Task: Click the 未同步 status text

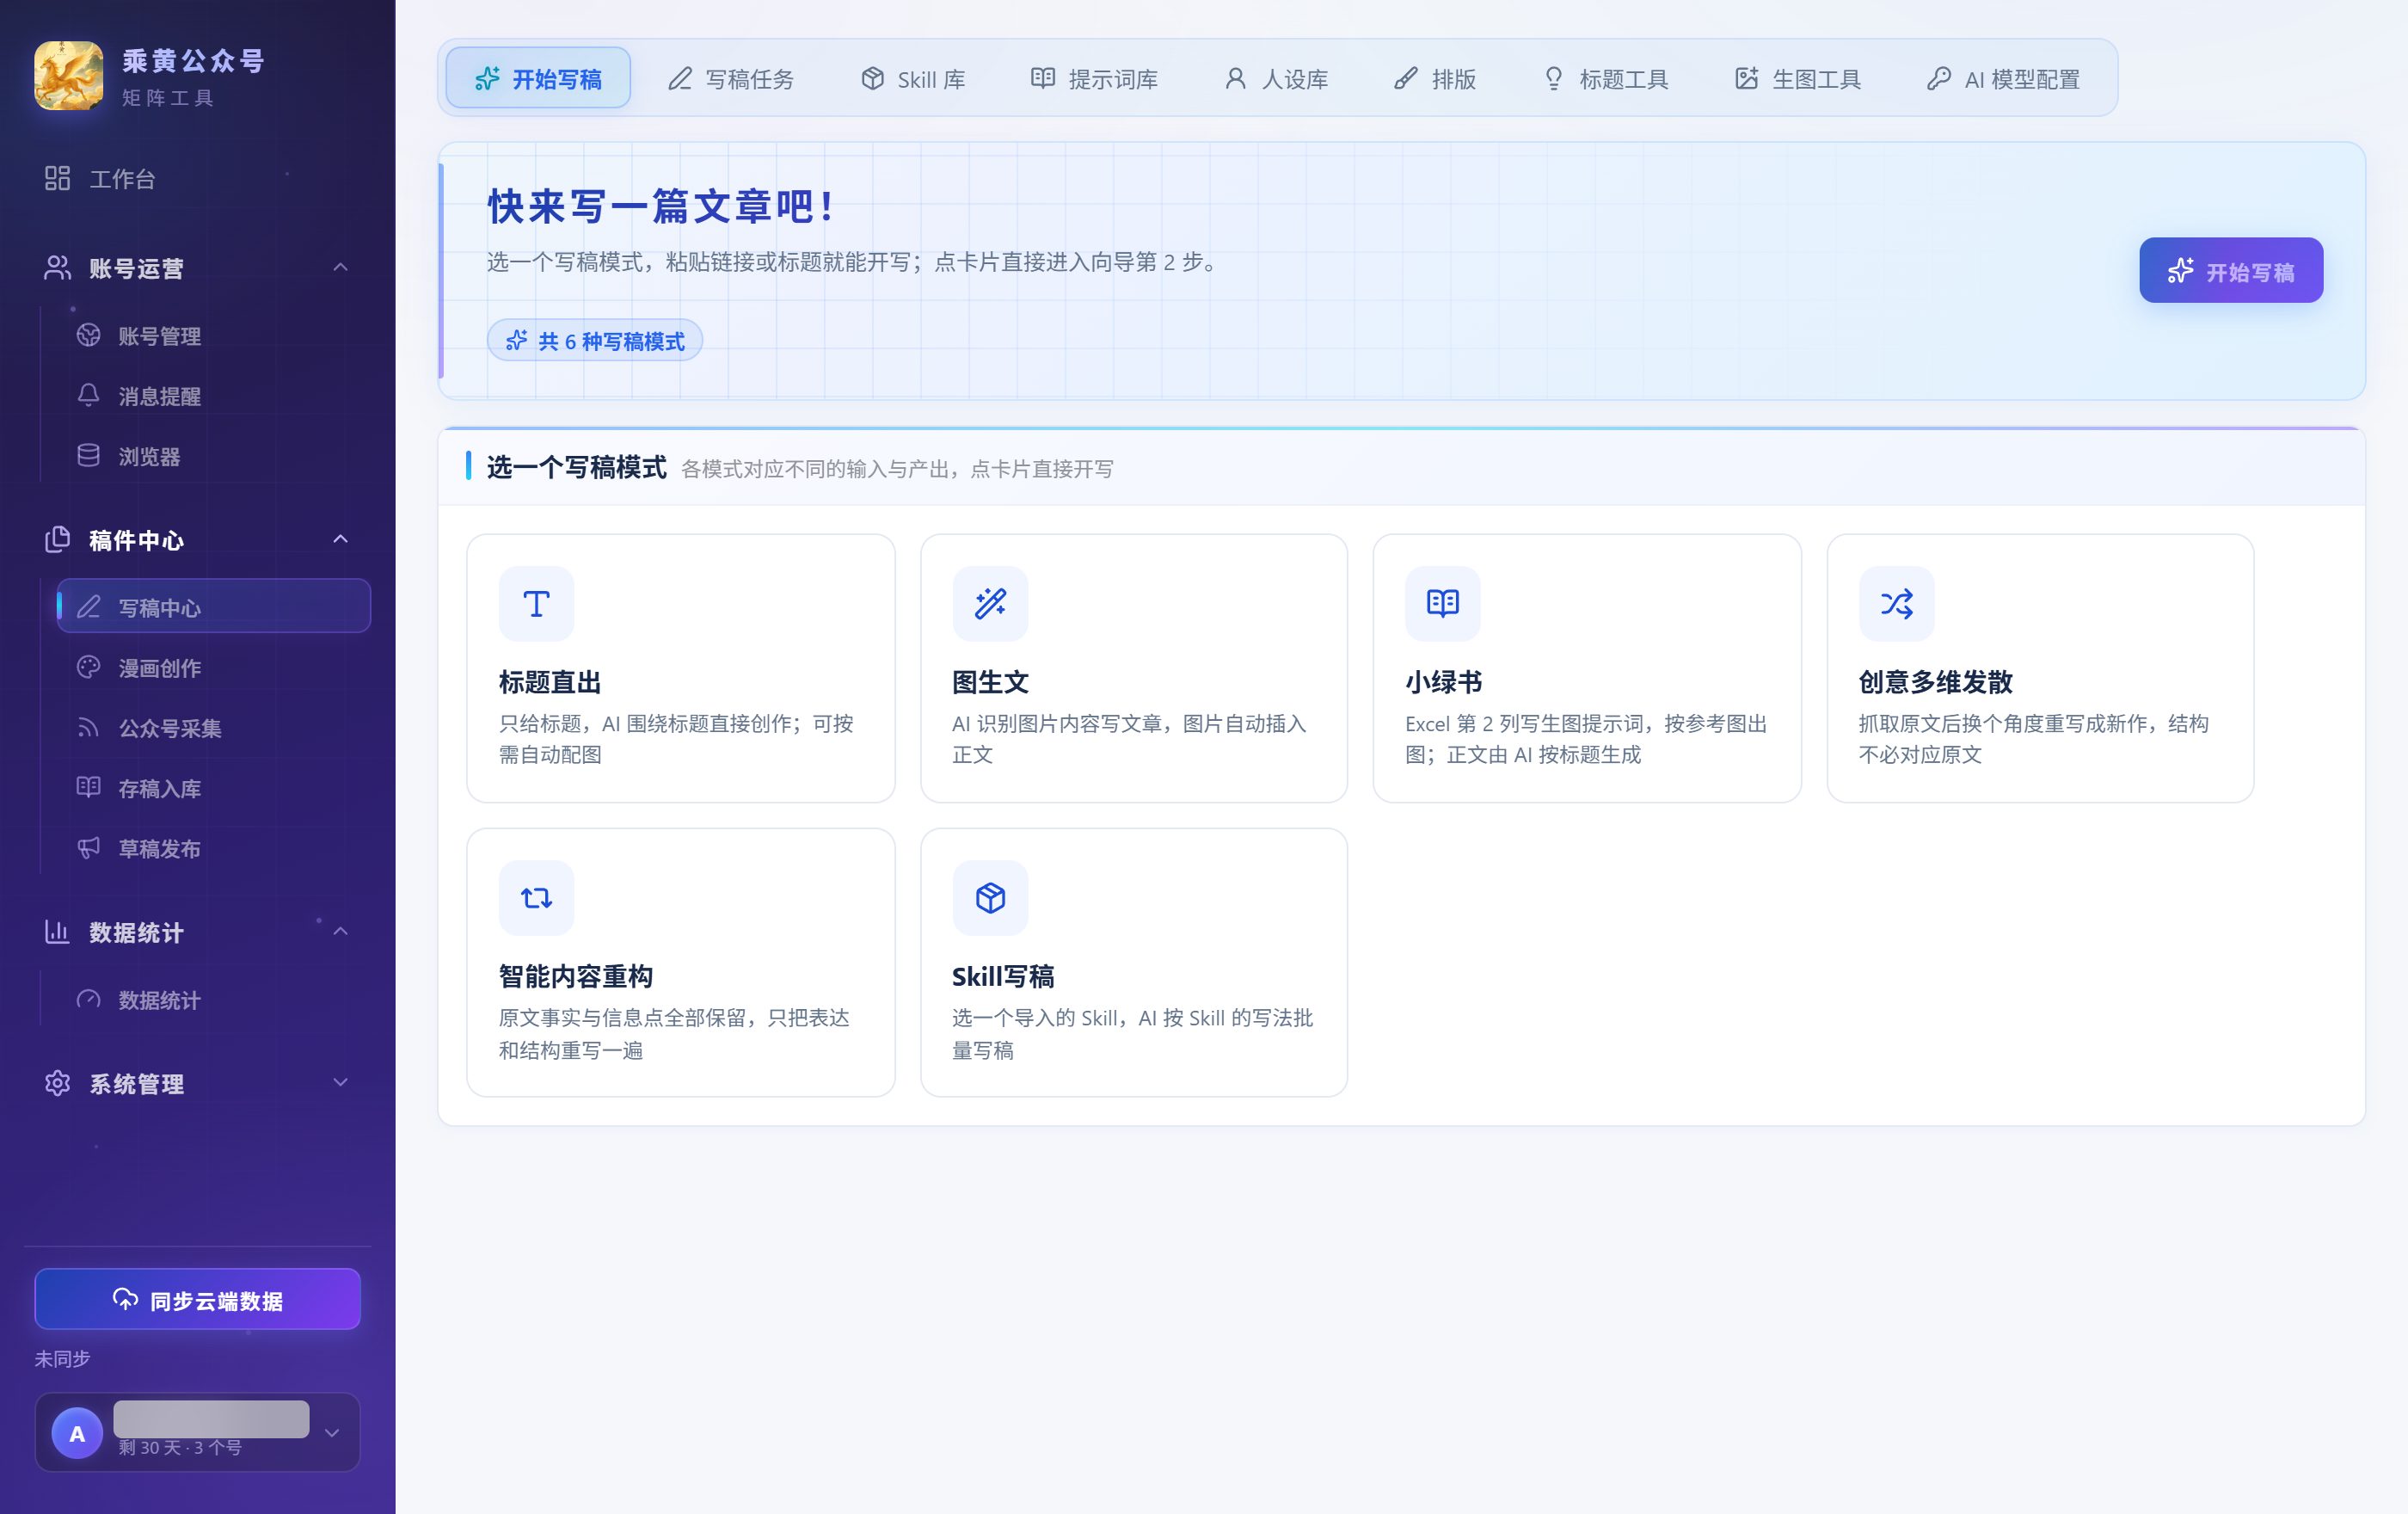Action: 62,1358
